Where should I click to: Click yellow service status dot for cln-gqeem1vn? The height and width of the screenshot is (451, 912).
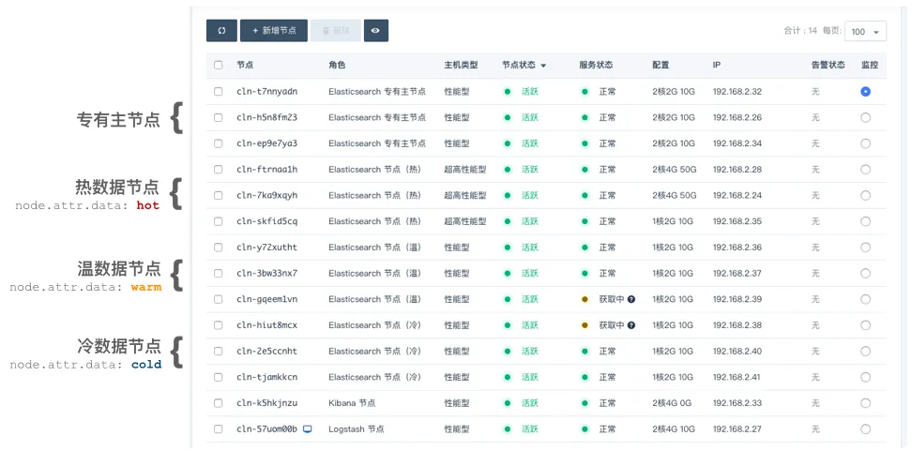tap(585, 299)
